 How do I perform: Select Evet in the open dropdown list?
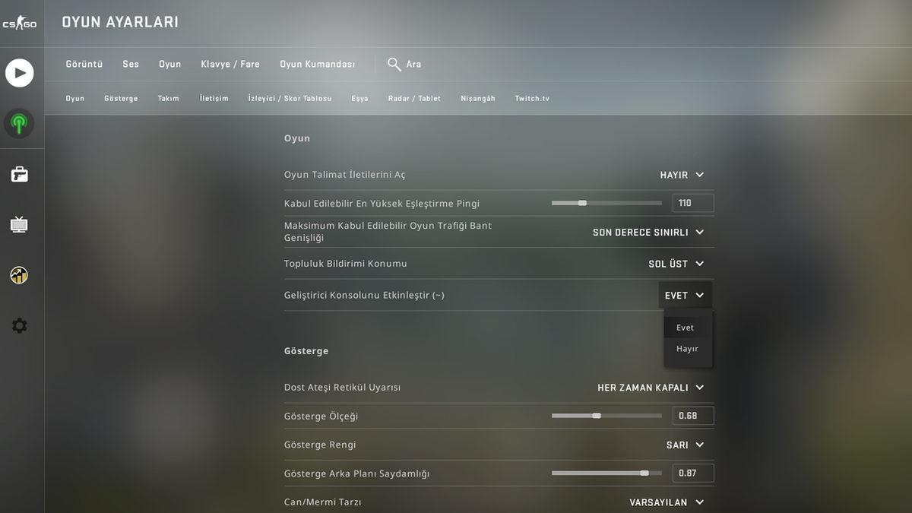coord(685,327)
